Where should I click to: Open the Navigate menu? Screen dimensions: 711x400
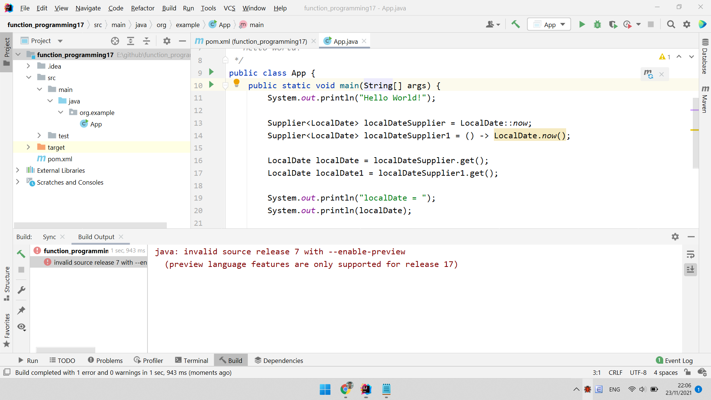coord(88,8)
